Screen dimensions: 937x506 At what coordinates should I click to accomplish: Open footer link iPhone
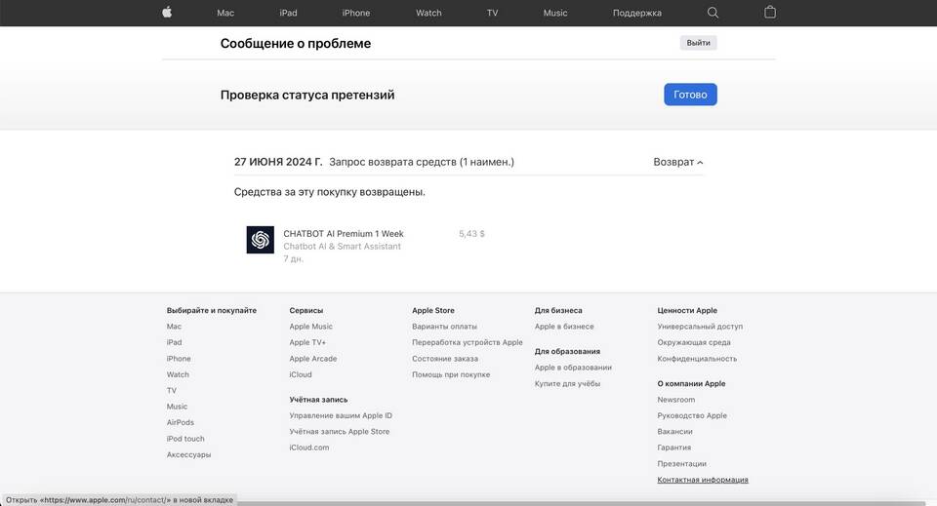(x=179, y=359)
